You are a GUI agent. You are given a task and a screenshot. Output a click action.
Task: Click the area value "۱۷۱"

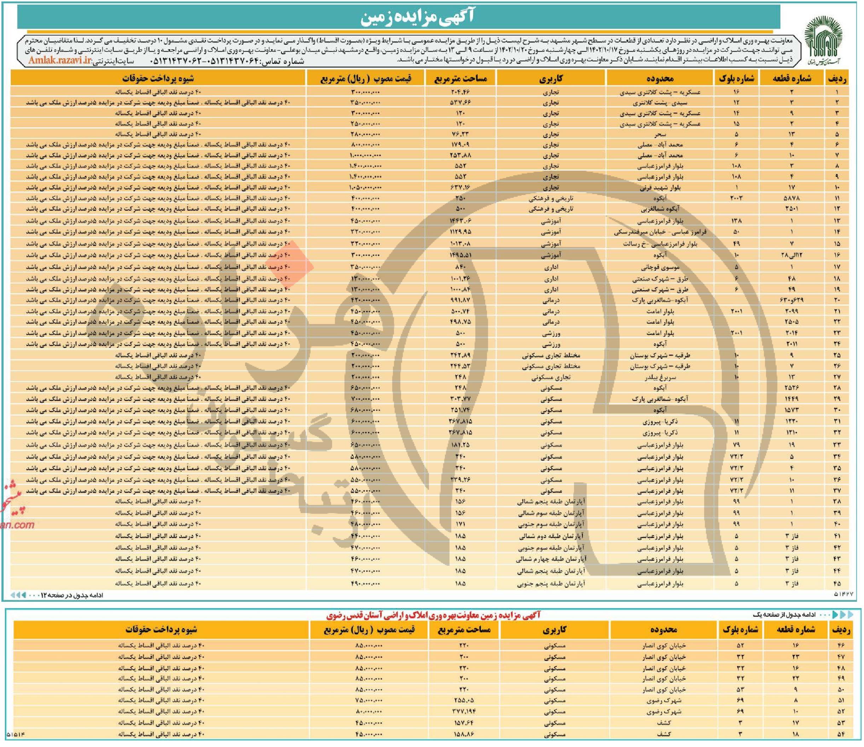(460, 524)
